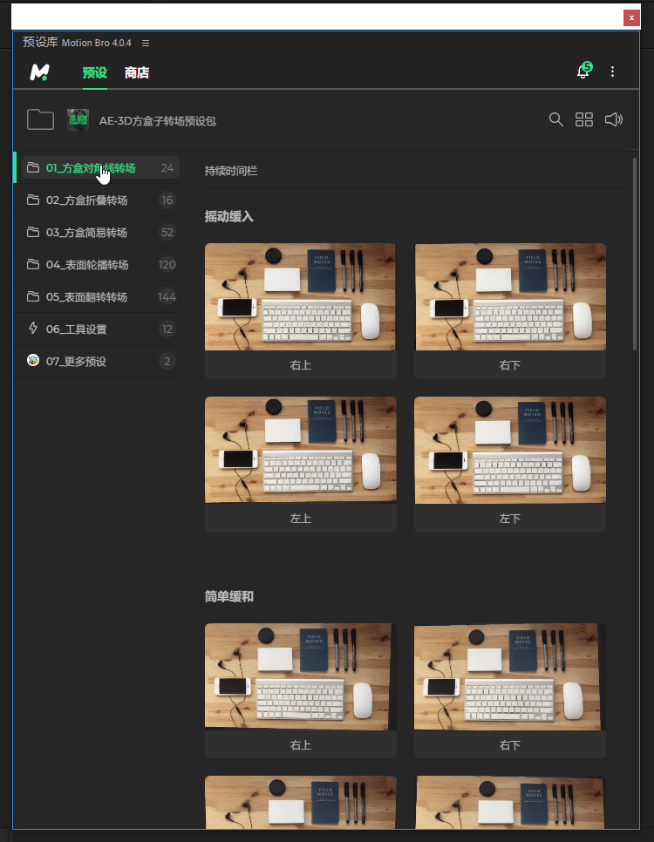Click the preset list vertical scrollbar
Screen dimensions: 654x842
pyautogui.click(x=635, y=254)
